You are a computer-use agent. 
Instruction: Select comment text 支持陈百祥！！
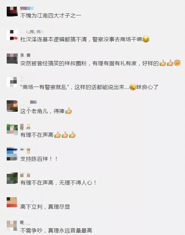39,159
